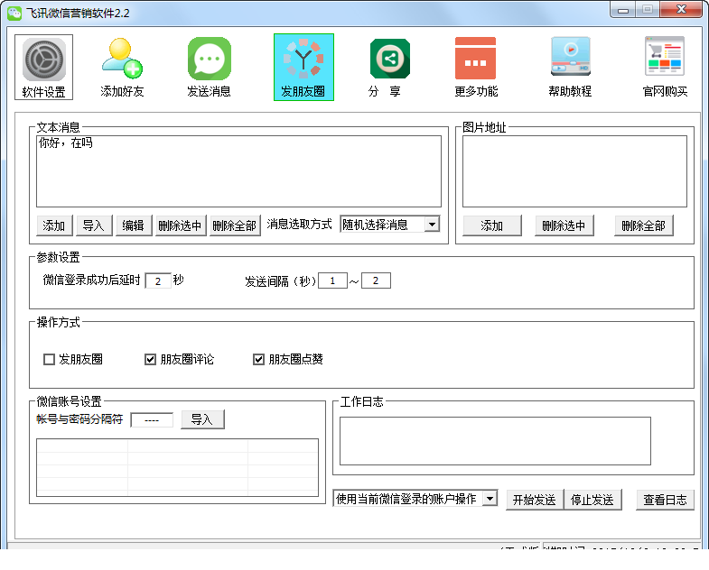Click 添加 button under 图片地址
The width and height of the screenshot is (709, 570).
[x=492, y=225]
